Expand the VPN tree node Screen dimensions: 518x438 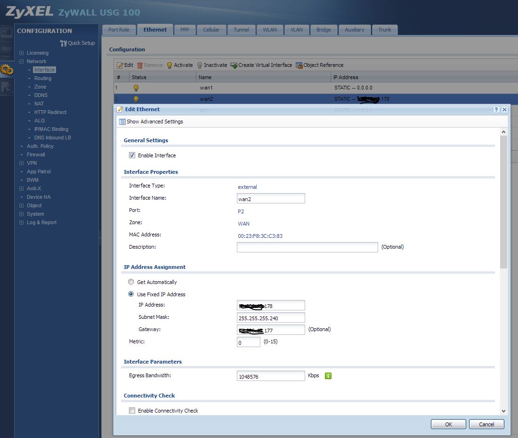[22, 163]
